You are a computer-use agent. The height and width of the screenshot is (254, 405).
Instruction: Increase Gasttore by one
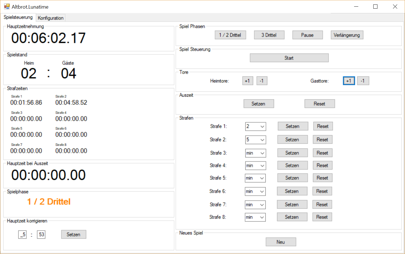(349, 81)
